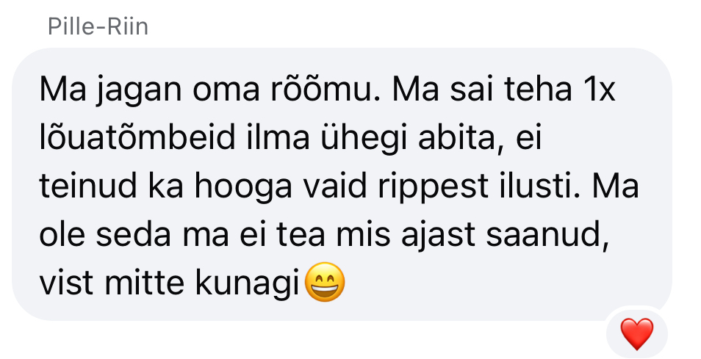Click the word "saanud," in fourth line
This screenshot has width=701, height=359.
tap(547, 234)
